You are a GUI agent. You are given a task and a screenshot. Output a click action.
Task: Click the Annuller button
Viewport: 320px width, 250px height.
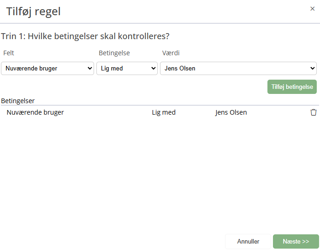pos(248,241)
